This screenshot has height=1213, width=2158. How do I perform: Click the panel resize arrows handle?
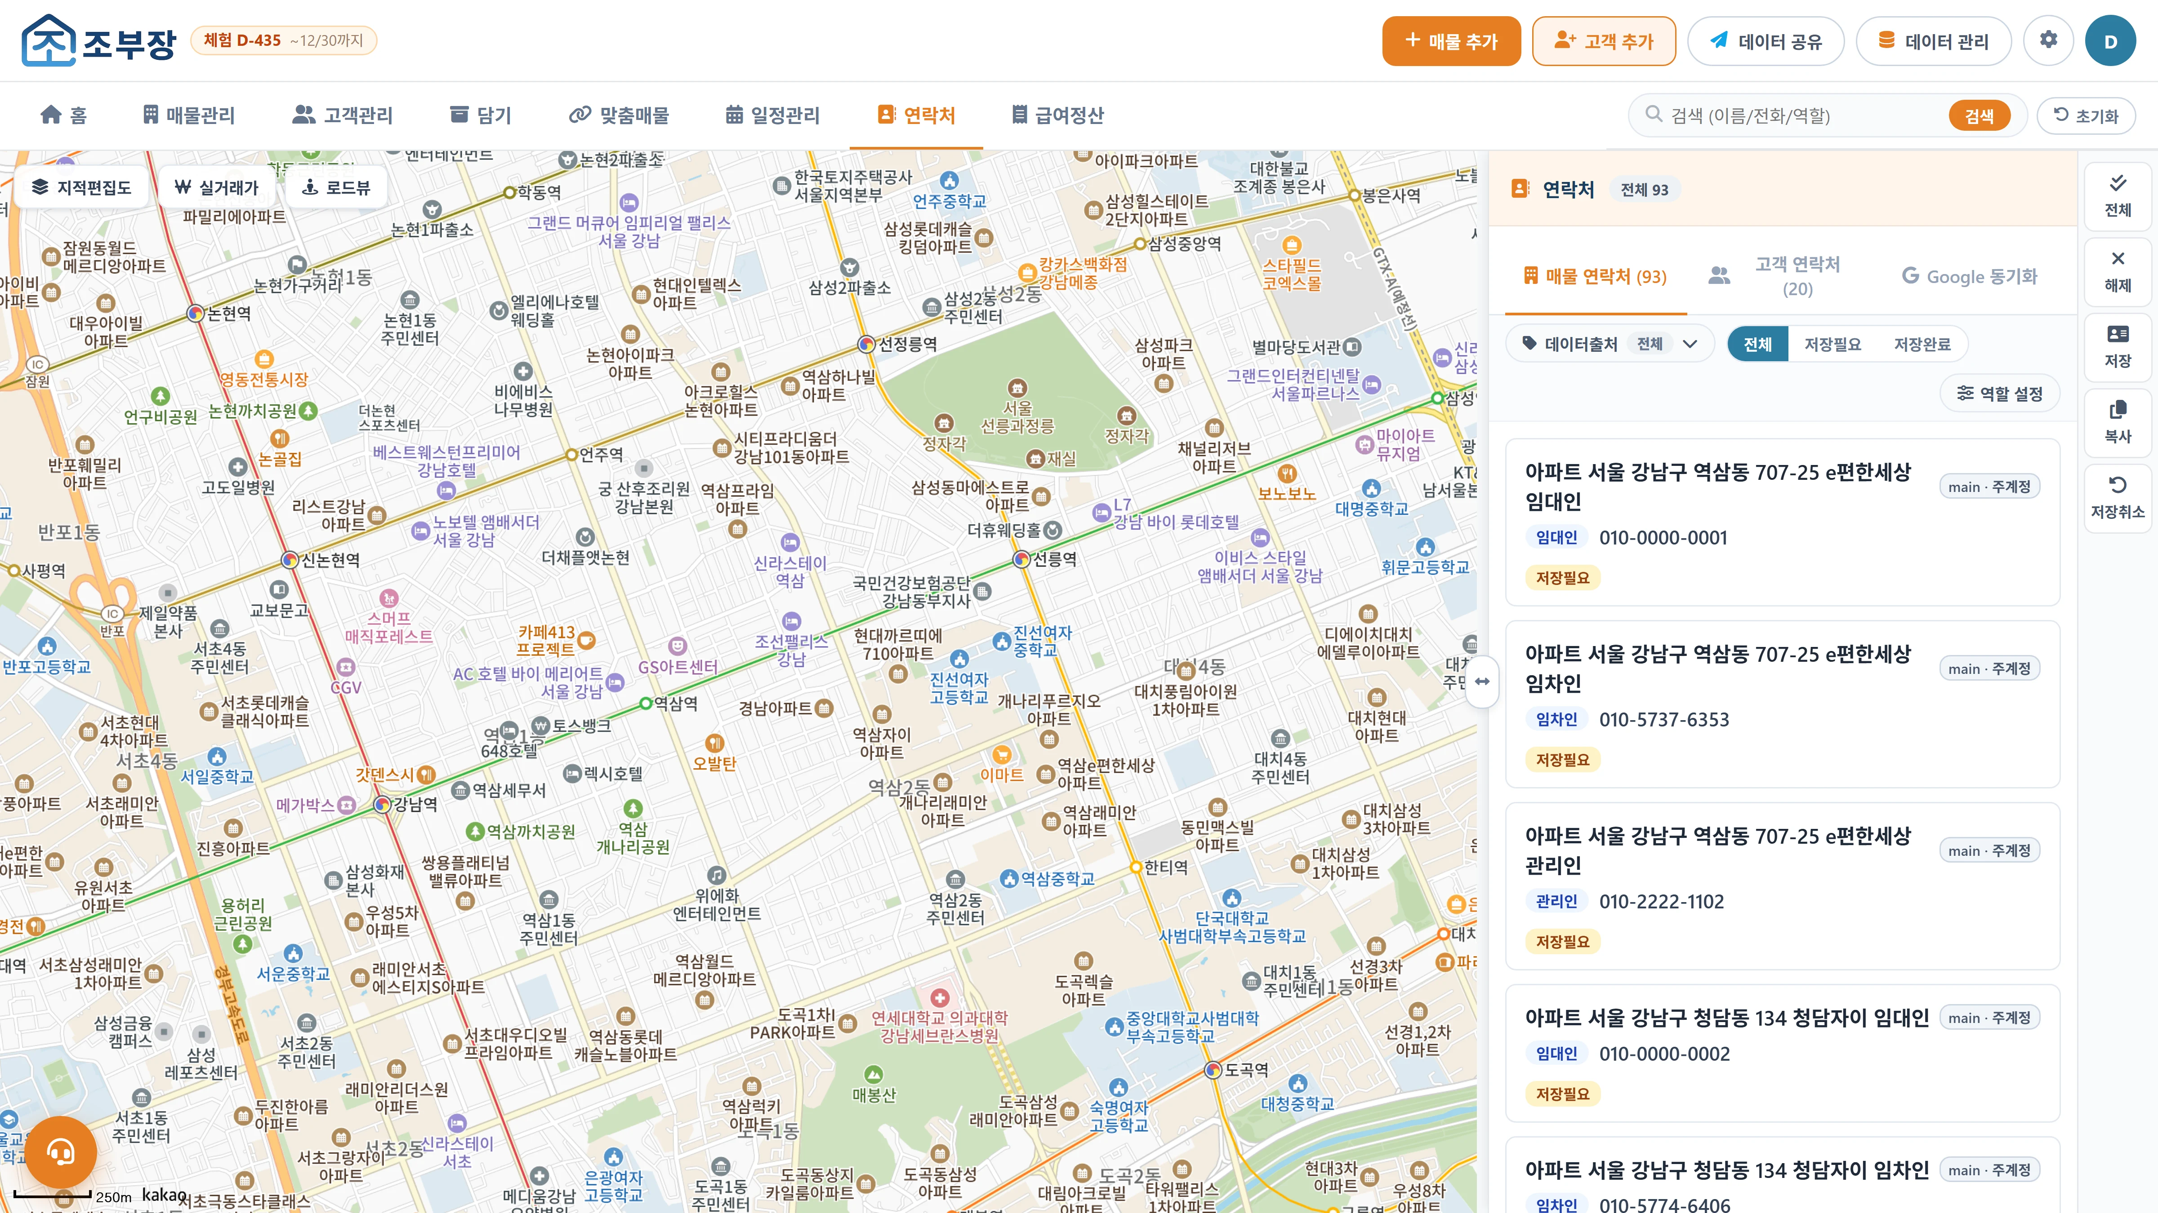pos(1482,682)
